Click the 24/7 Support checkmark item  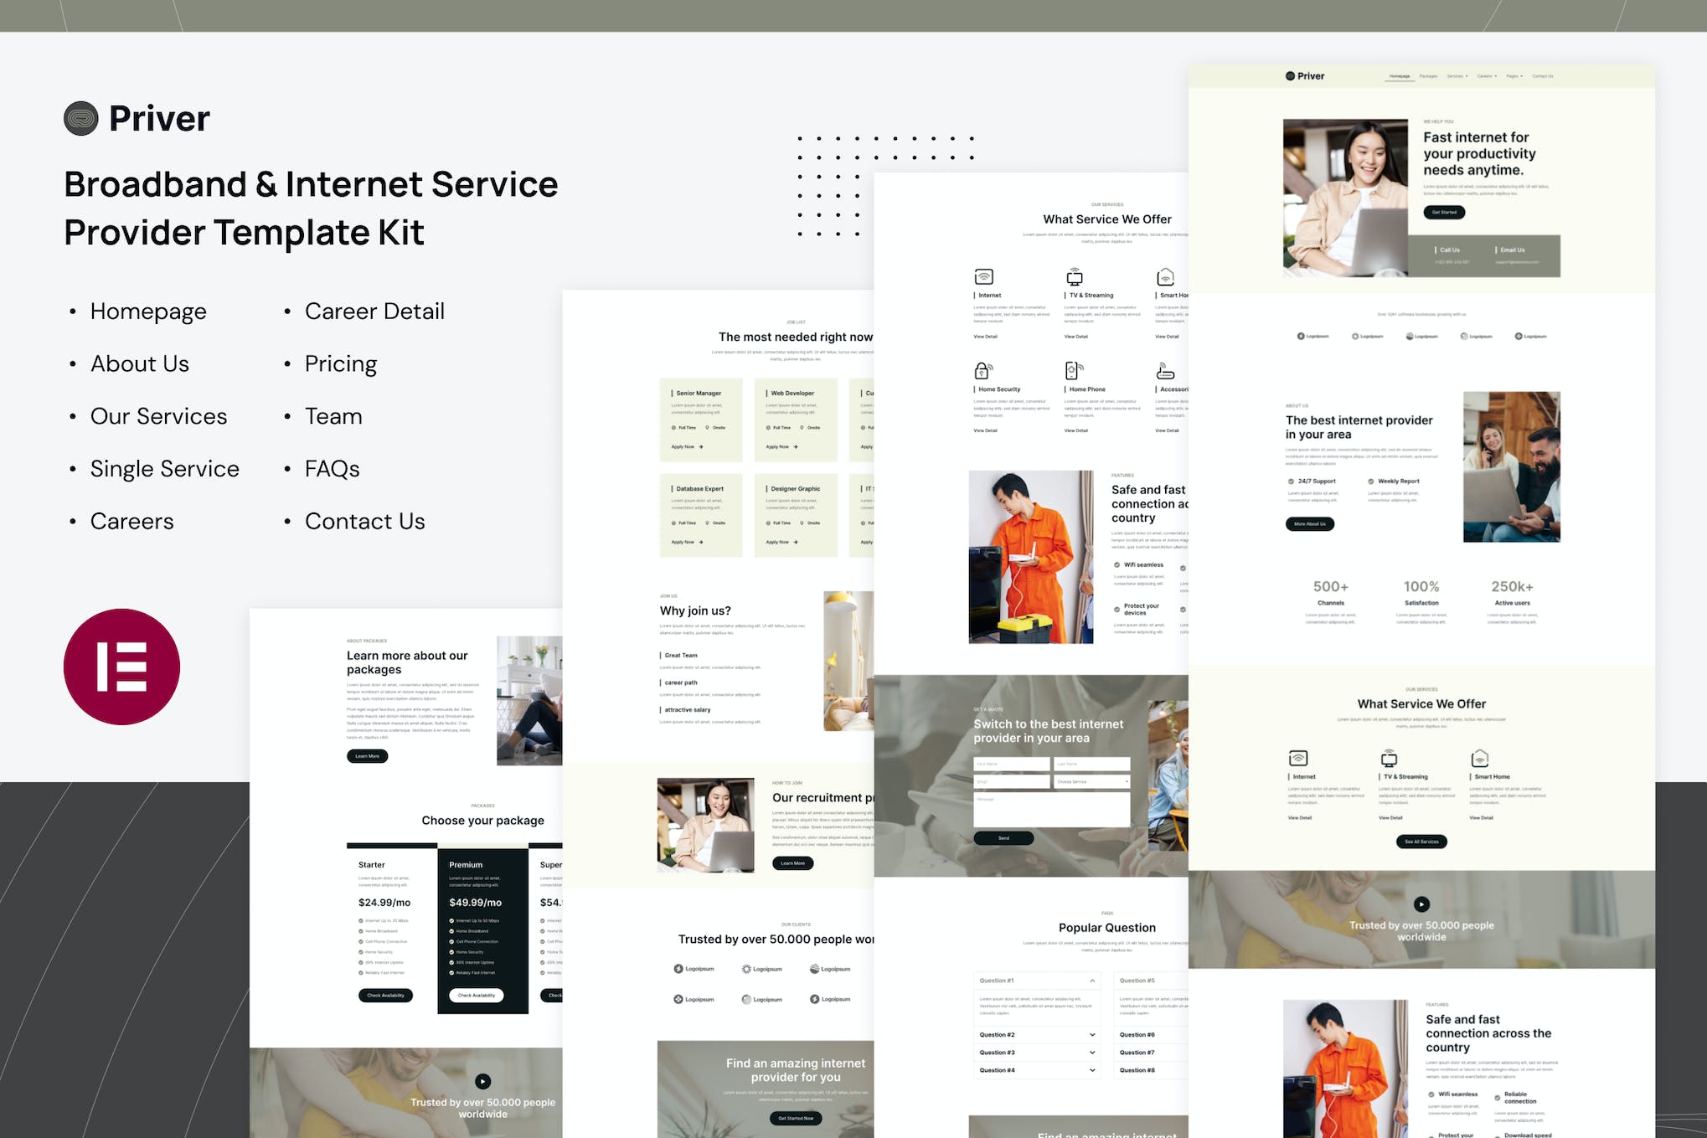[1292, 481]
